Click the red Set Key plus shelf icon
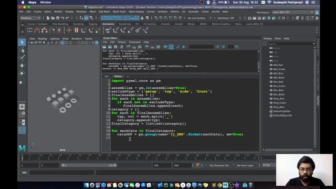The image size is (336, 189). (69, 30)
